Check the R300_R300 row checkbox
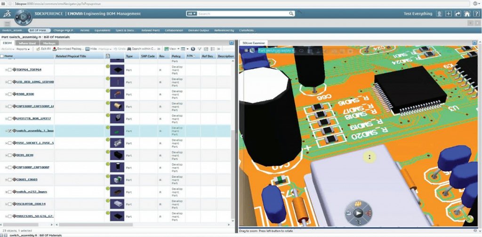482x237 pixels. click(10, 94)
